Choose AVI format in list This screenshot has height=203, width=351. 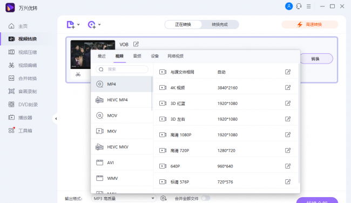(122, 163)
